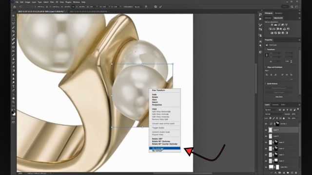Select the Type tool

(13, 87)
